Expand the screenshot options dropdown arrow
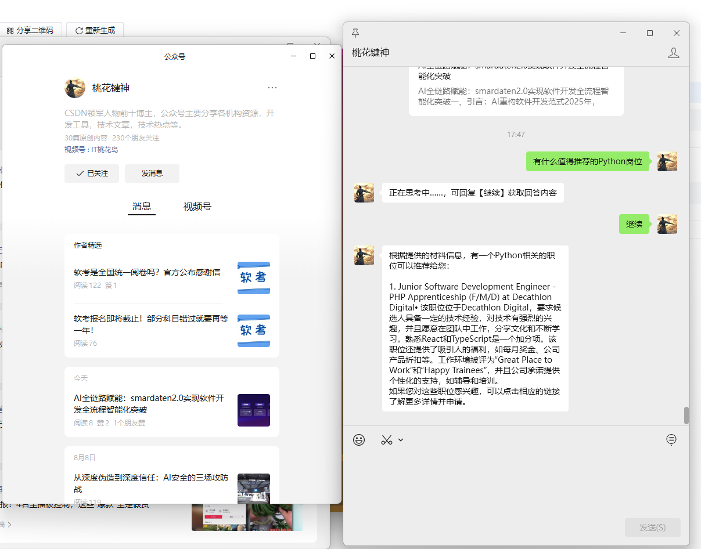The image size is (701, 549). [x=401, y=440]
